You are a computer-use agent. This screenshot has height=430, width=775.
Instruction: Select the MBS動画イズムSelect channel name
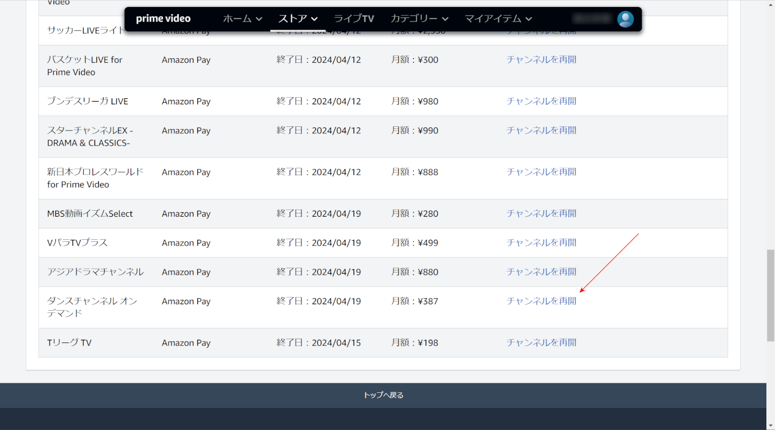coord(90,214)
